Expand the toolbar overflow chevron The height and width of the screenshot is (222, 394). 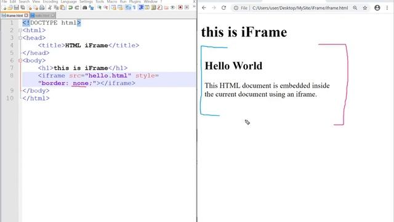tap(194, 7)
